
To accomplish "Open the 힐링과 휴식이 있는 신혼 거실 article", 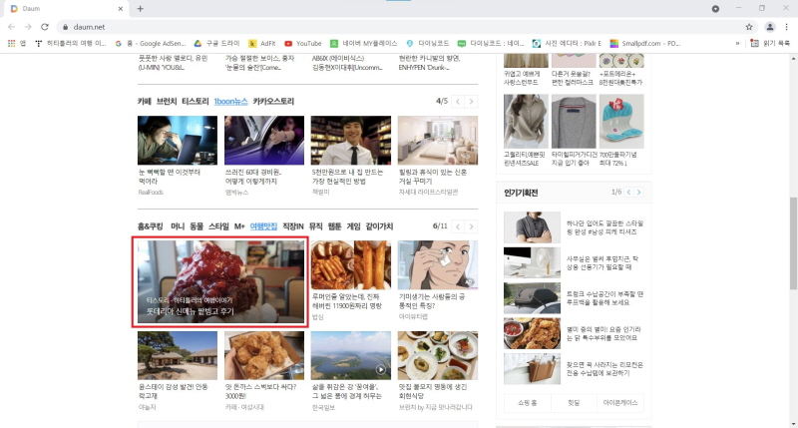I will pyautogui.click(x=433, y=176).
